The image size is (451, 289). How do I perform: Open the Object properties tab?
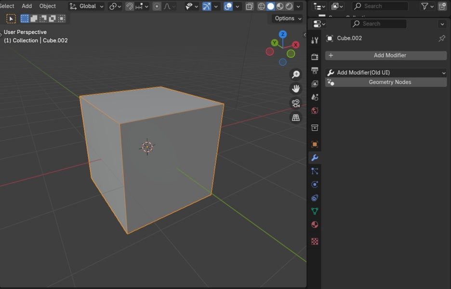315,144
